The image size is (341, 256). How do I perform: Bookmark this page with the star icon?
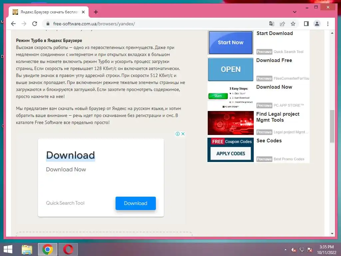pyautogui.click(x=293, y=24)
